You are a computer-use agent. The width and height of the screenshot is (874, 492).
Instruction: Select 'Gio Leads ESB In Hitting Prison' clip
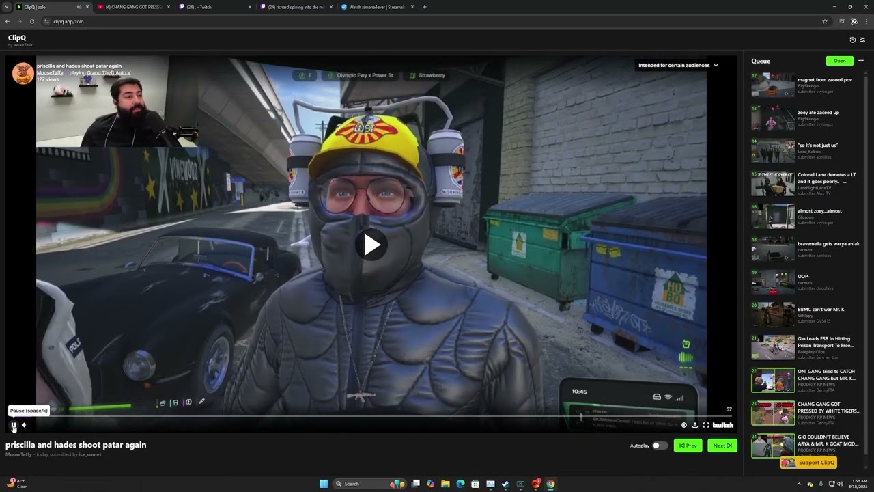click(x=806, y=347)
